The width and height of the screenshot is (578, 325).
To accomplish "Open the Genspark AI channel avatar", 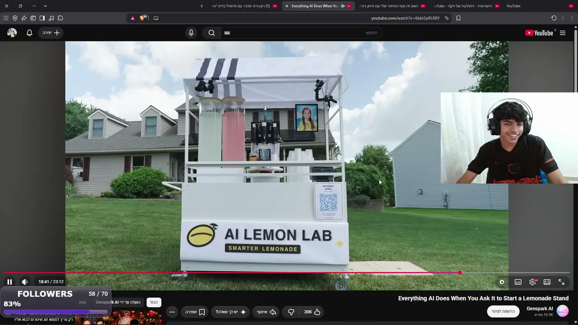I will click(563, 311).
